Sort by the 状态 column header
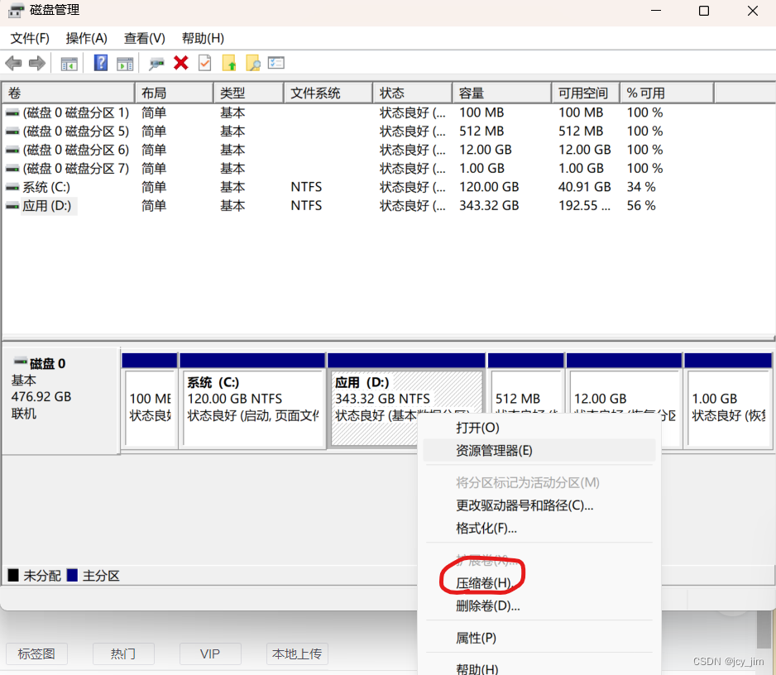 point(413,93)
